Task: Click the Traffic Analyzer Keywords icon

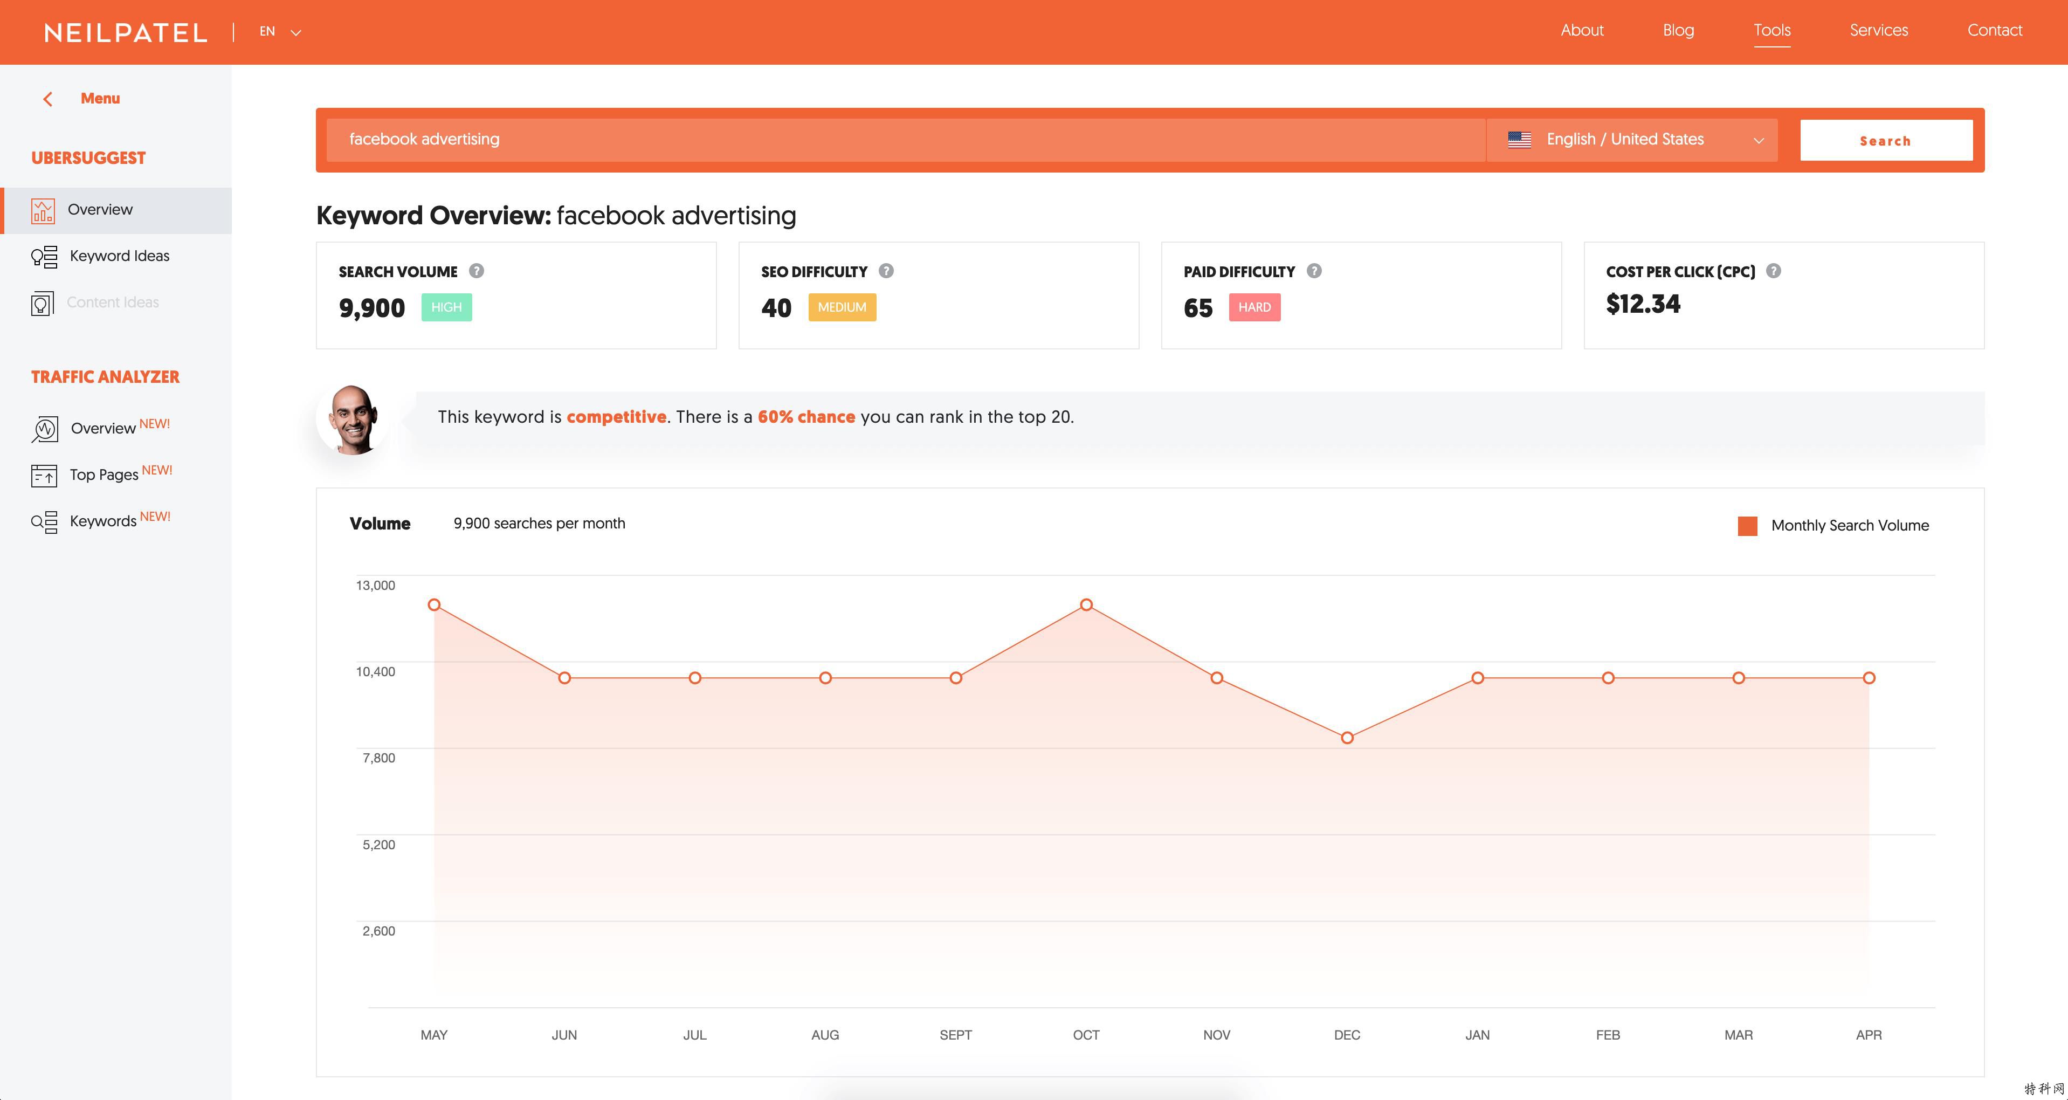Action: [44, 522]
